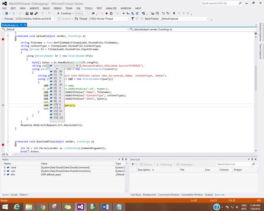Open Google Chrome from the taskbar
264x211 pixels.
[42, 206]
